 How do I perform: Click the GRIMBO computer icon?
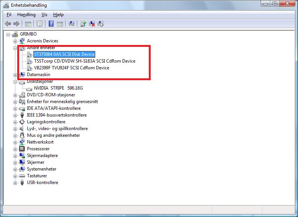15,34
